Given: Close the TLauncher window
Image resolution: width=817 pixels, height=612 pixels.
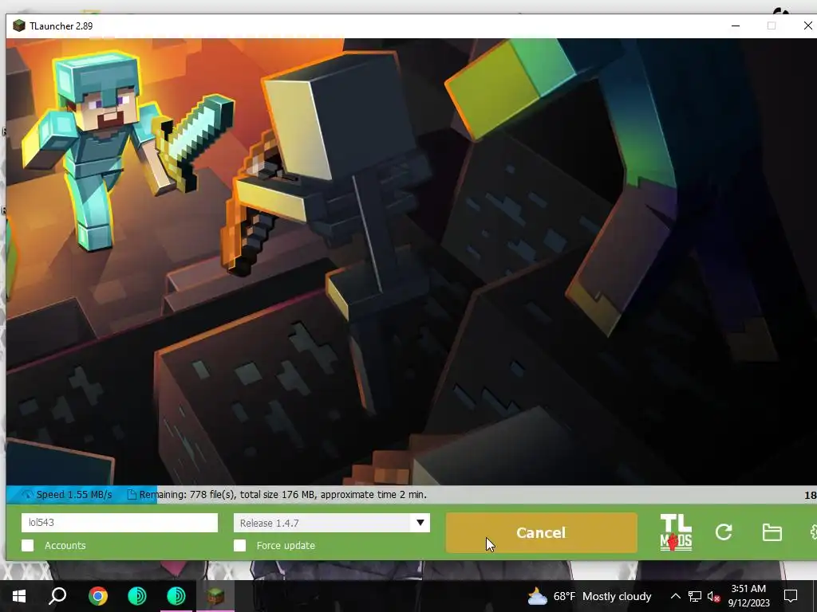Looking at the screenshot, I should click(x=807, y=25).
